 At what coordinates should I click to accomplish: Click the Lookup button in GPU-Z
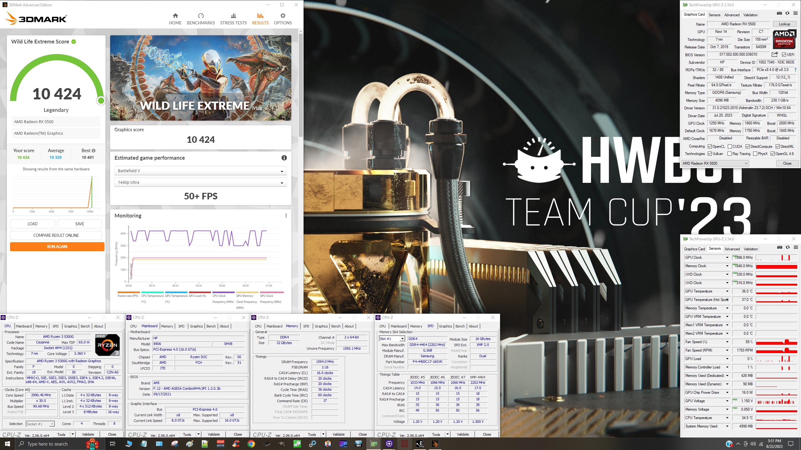point(784,24)
